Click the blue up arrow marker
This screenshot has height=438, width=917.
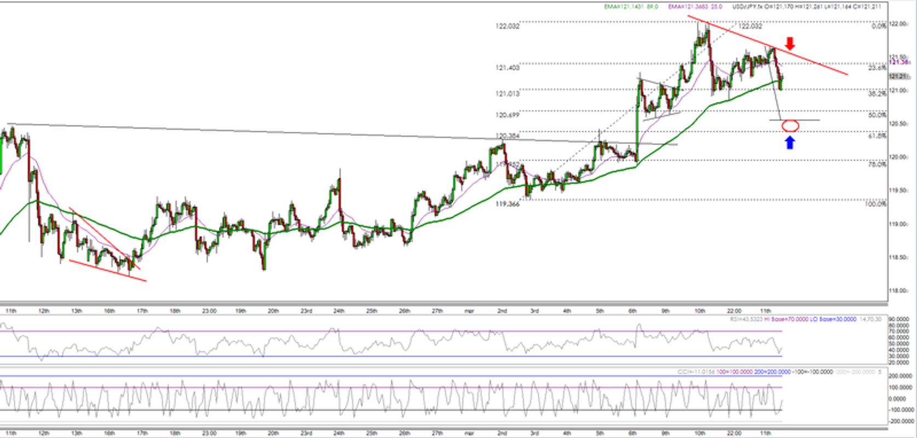coord(789,142)
